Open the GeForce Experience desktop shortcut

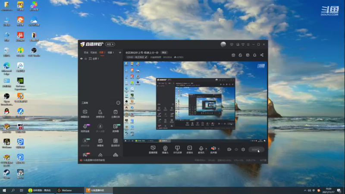click(20, 84)
